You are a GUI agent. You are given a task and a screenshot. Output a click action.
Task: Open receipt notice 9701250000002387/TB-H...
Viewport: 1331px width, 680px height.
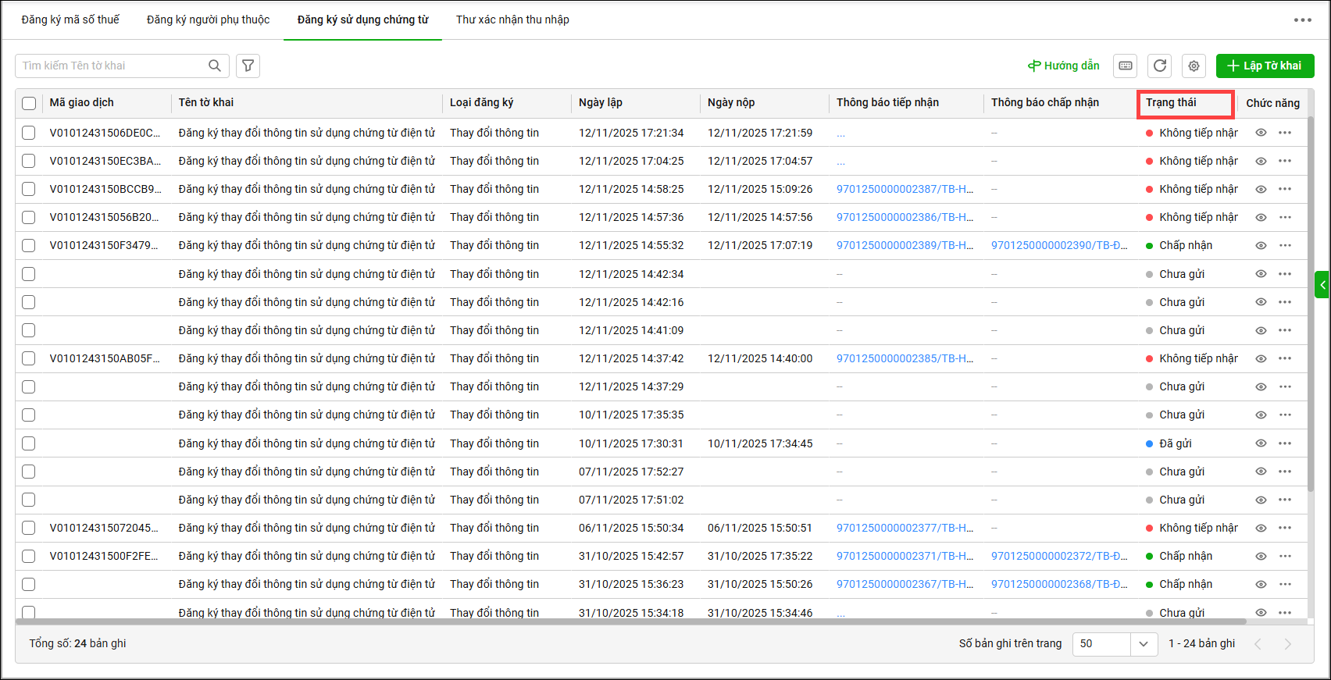point(905,189)
